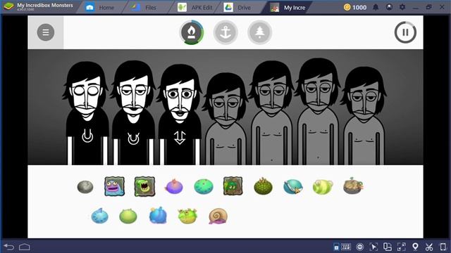Mute the character with the horseshoe shirt symbol
The height and width of the screenshot is (253, 451).
click(133, 112)
